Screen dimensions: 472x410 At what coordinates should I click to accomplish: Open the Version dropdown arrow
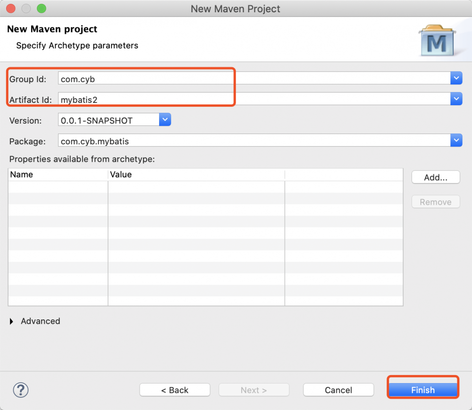(x=165, y=120)
